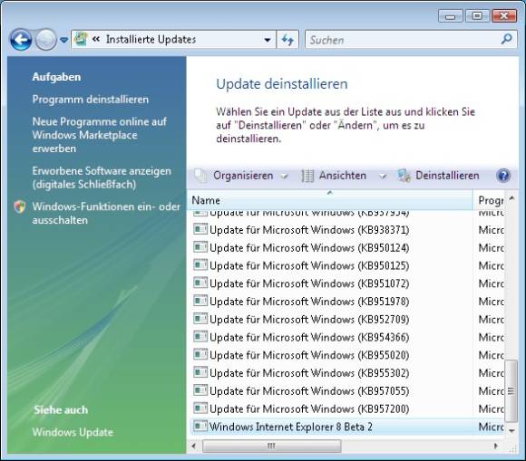Click the shield icon beside Windows-Funktionen

coord(20,206)
